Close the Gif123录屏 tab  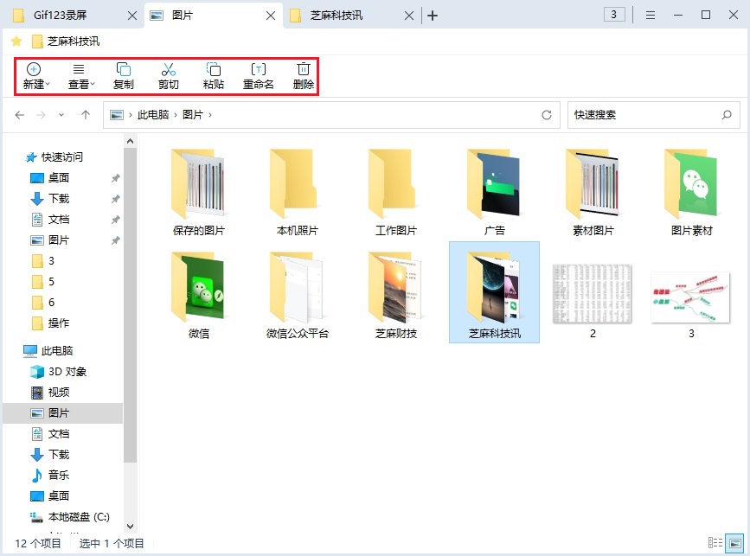click(132, 16)
